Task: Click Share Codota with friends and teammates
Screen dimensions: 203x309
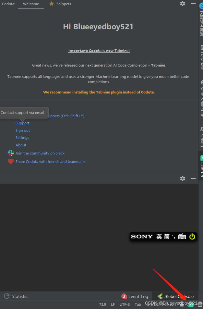Action: click(51, 162)
